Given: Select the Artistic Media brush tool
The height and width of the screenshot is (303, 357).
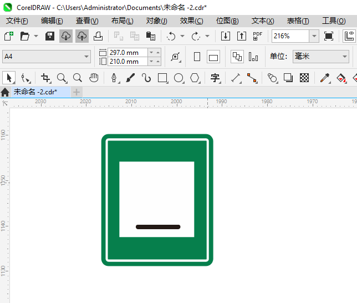Looking at the screenshot, I should [130, 78].
